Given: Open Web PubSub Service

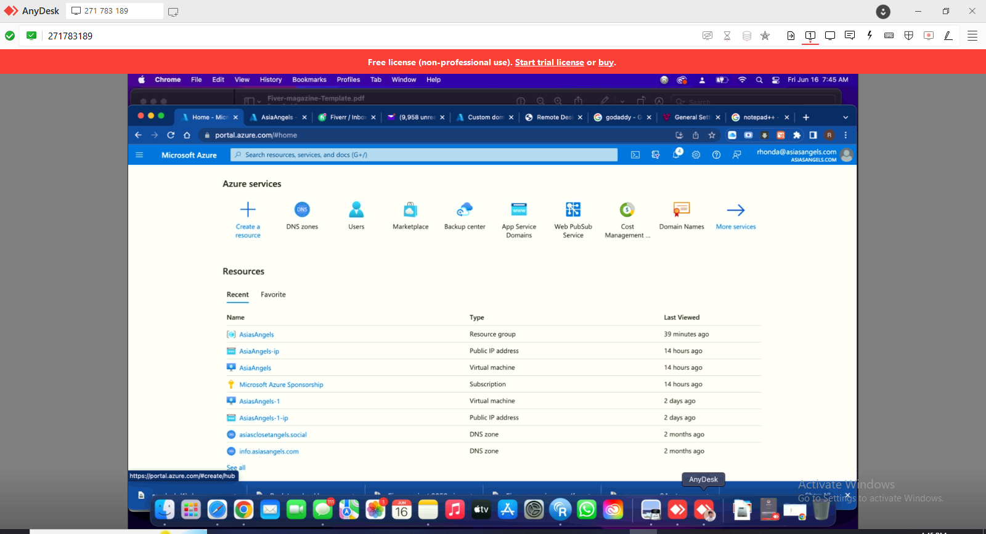Looking at the screenshot, I should [x=573, y=219].
